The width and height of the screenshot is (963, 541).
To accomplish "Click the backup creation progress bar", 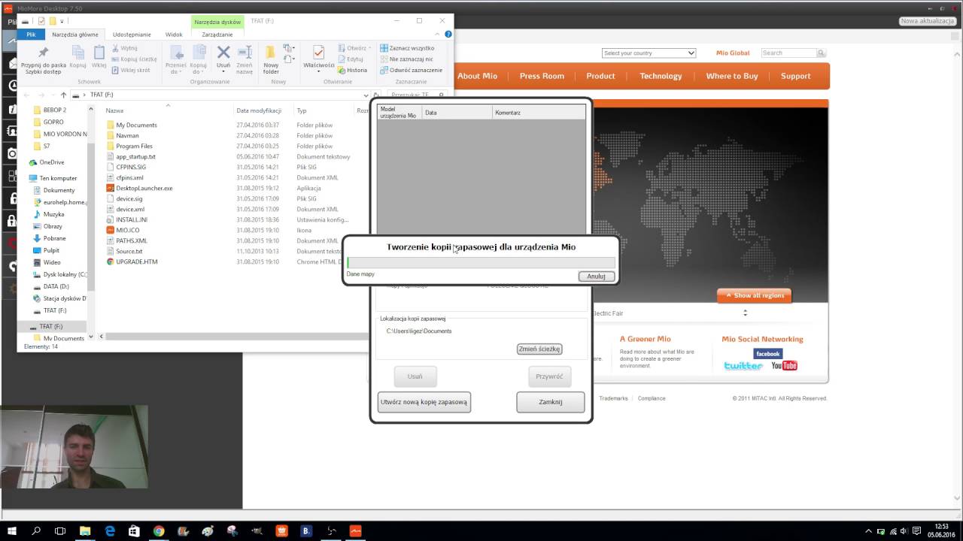I will pos(481,263).
